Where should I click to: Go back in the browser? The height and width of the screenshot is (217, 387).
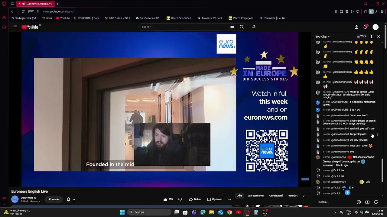tap(12, 11)
